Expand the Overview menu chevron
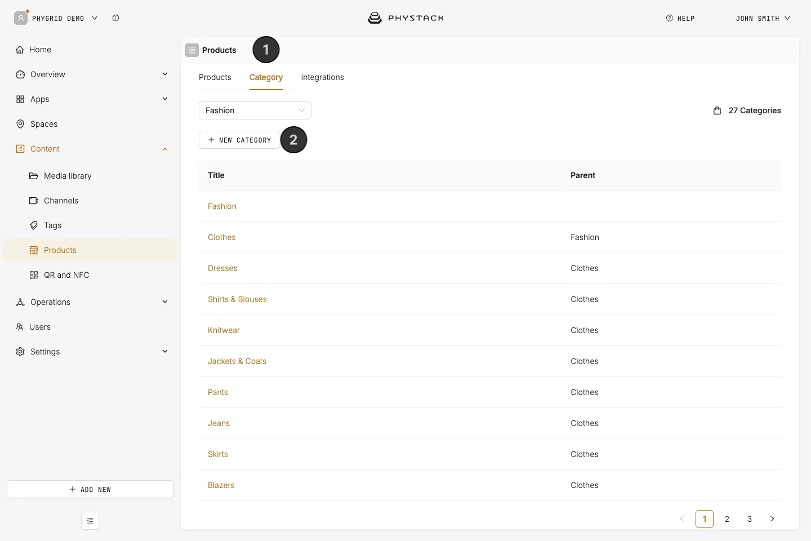The image size is (811, 541). pyautogui.click(x=165, y=74)
